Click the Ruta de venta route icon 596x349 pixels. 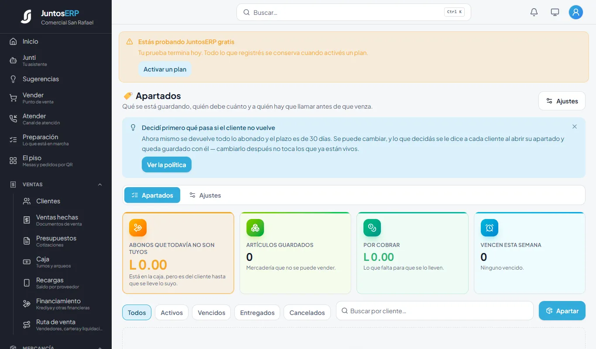coord(27,325)
